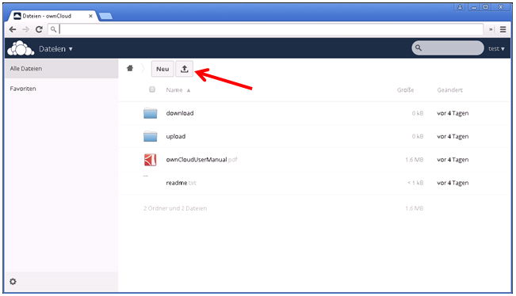This screenshot has width=516, height=296.
Task: Click magnifier icon in ownCloud search box
Action: click(419, 48)
